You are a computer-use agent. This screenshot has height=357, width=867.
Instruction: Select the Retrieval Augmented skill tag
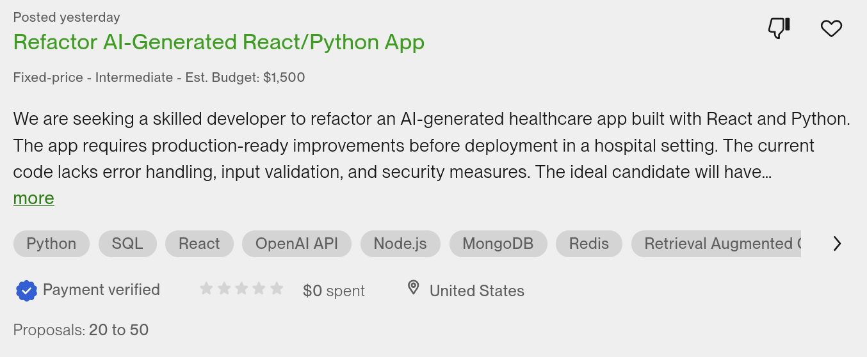[x=716, y=244]
